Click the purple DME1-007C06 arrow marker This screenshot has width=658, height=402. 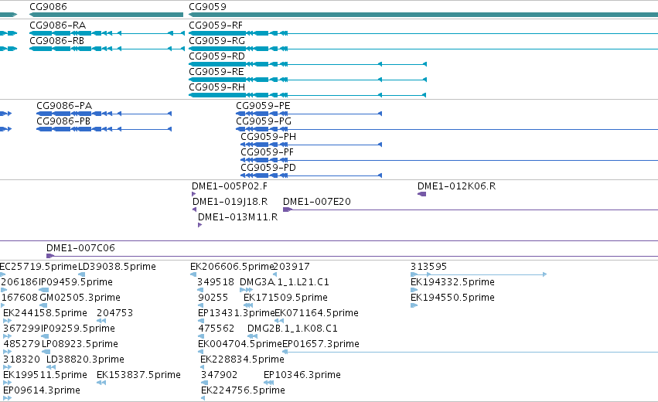50,256
